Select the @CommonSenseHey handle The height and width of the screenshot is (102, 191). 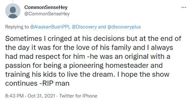(x=47, y=14)
